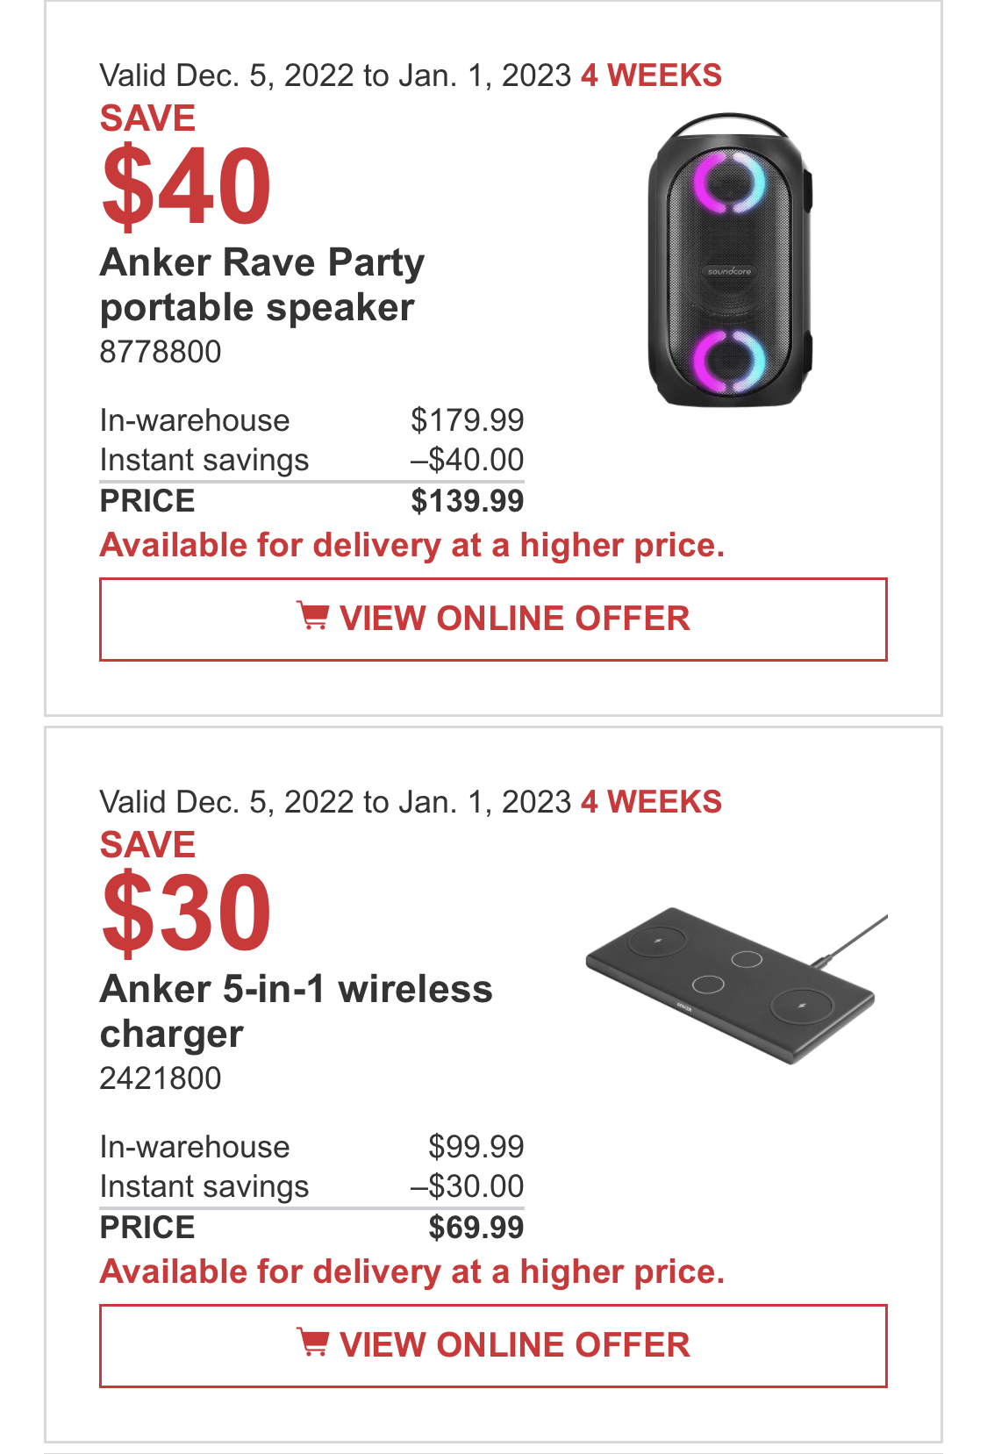This screenshot has height=1454, width=987.
Task: Click the Anker 5-in-1 wireless charger title
Action: [x=297, y=1011]
